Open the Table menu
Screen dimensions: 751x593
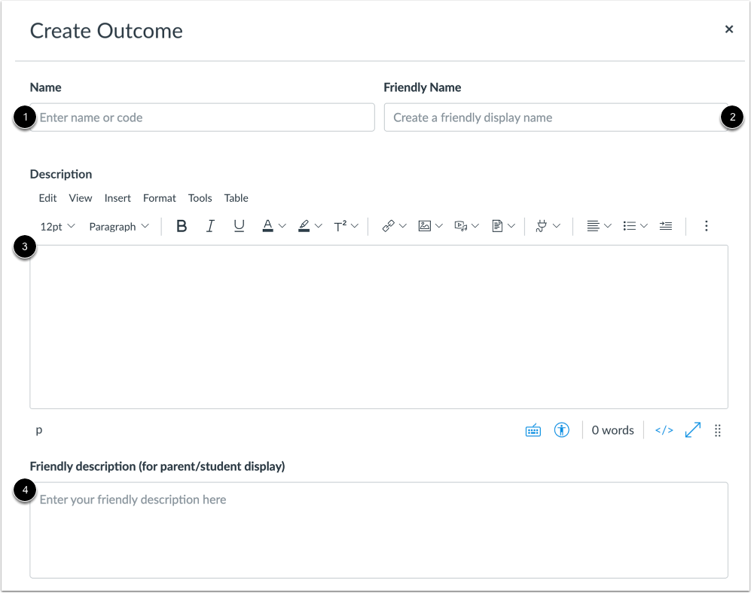[x=236, y=197]
